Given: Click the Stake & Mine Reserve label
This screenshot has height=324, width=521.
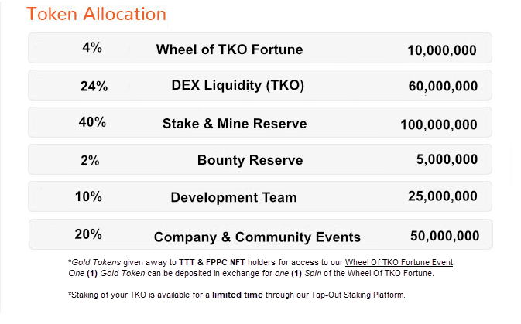Looking at the screenshot, I should tap(235, 124).
